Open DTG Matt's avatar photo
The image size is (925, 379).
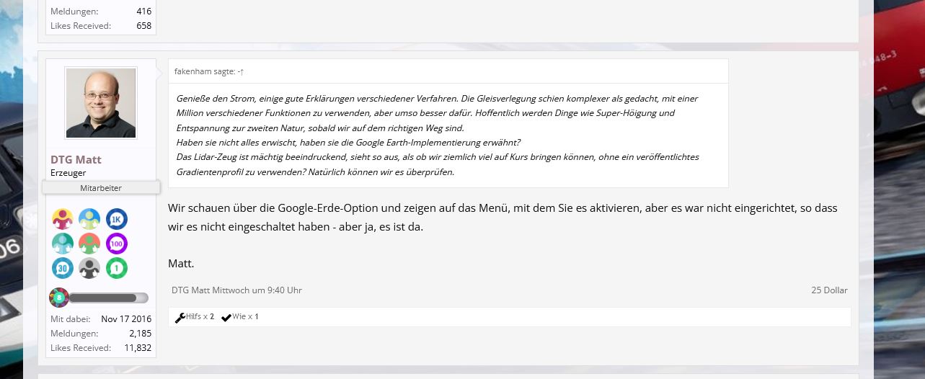(101, 103)
